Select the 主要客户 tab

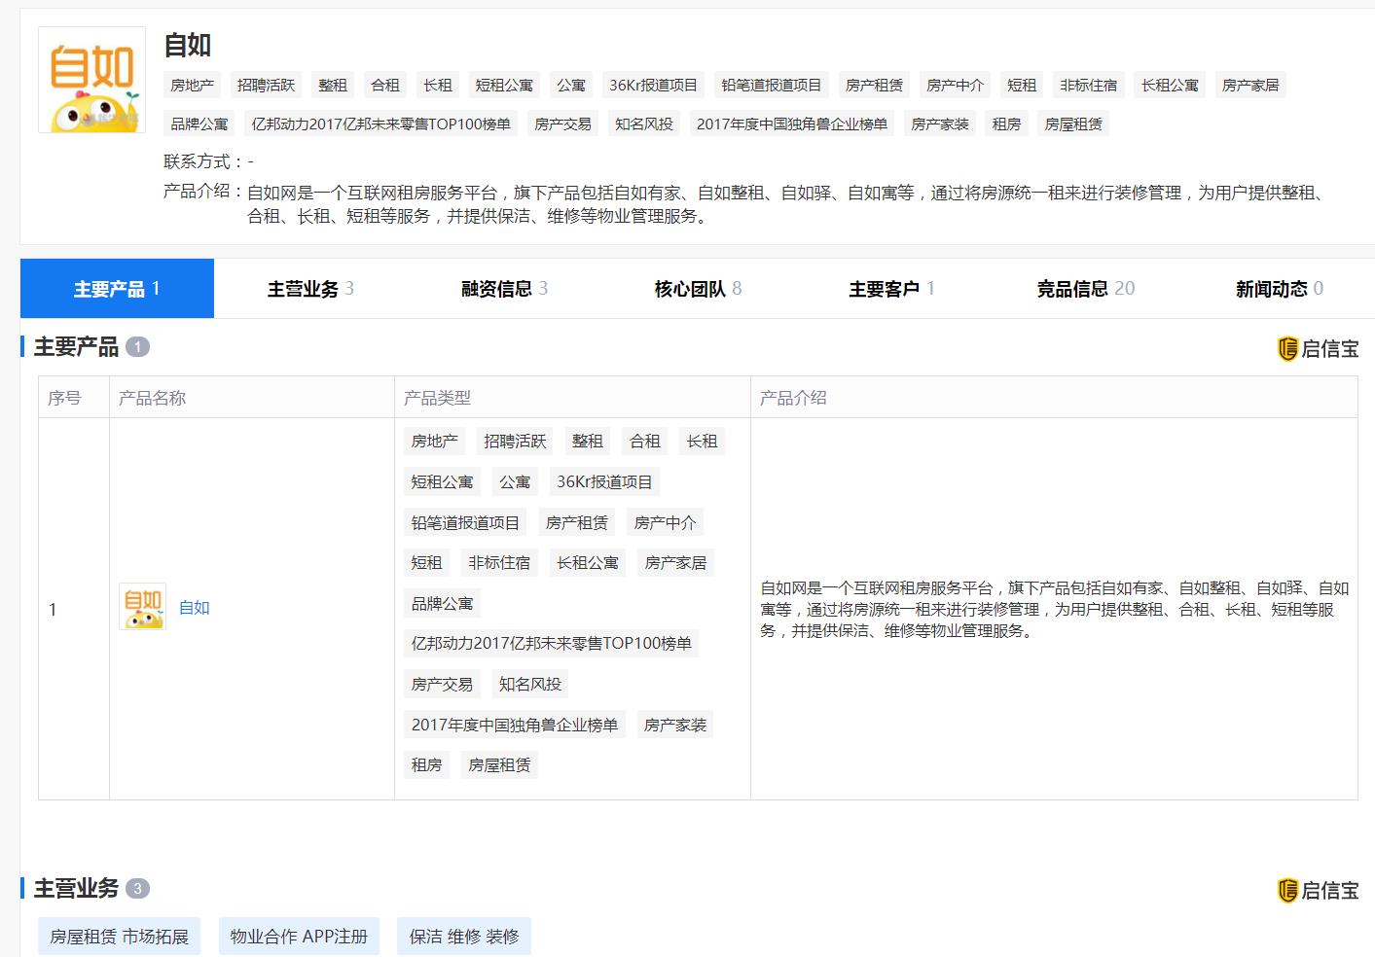coord(891,289)
